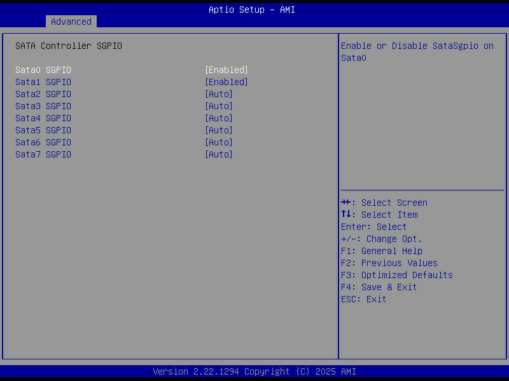Select the Sata0 SGPIO setting
The height and width of the screenshot is (381, 509).
point(41,70)
